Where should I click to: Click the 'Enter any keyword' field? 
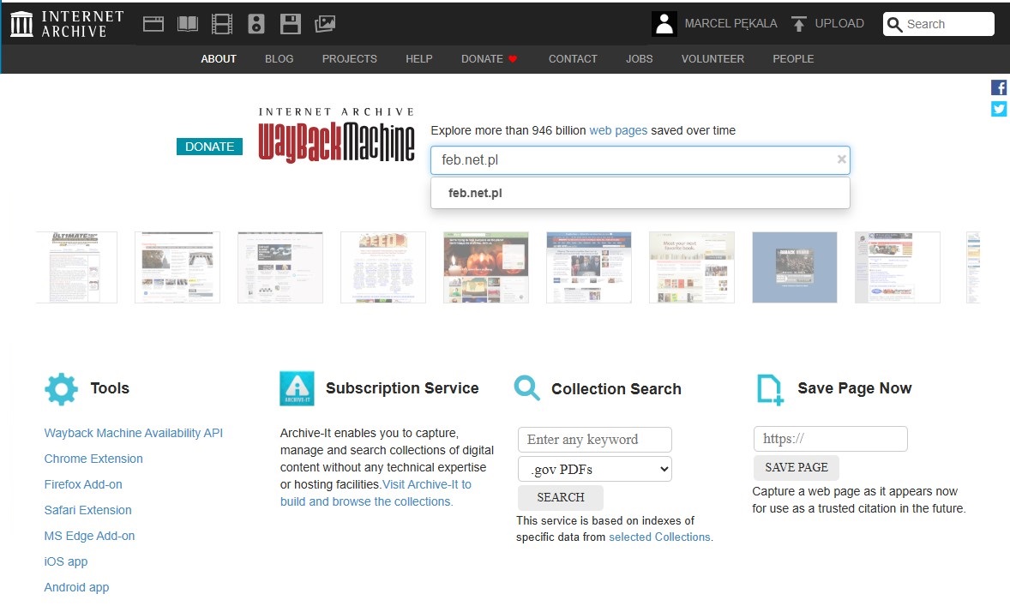point(594,440)
